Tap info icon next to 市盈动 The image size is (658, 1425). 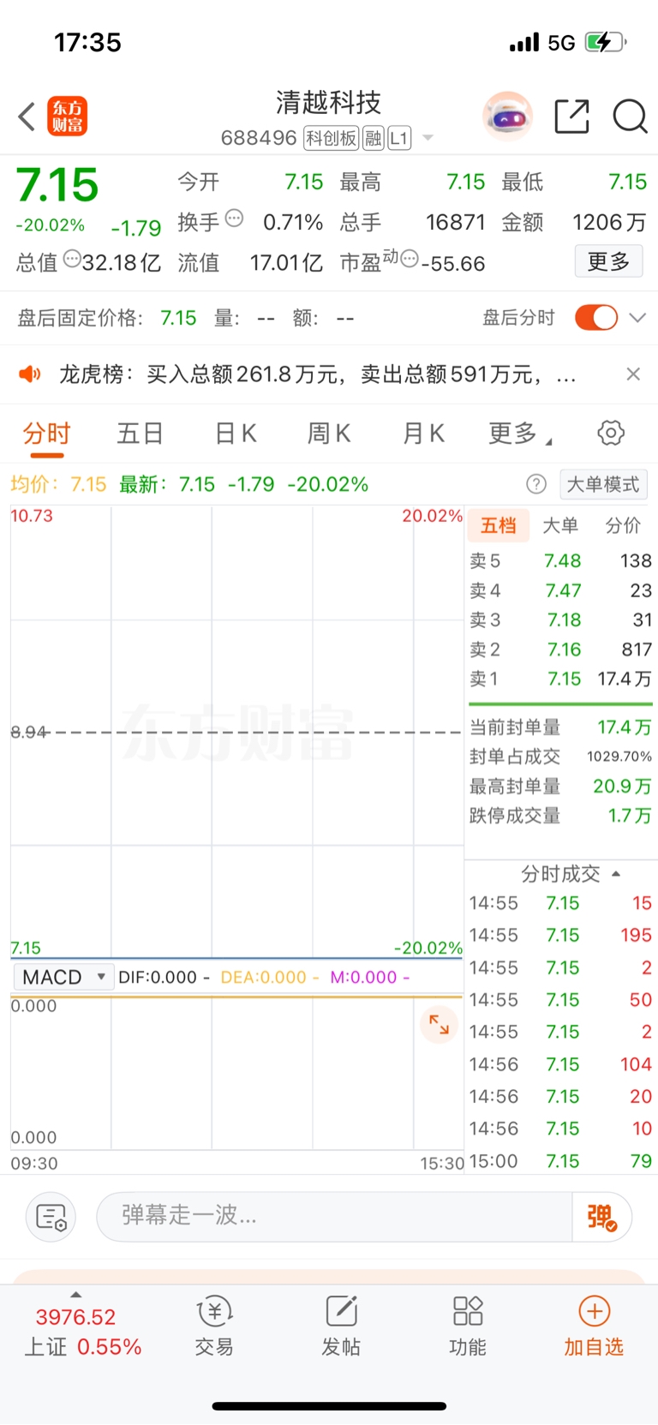410,259
